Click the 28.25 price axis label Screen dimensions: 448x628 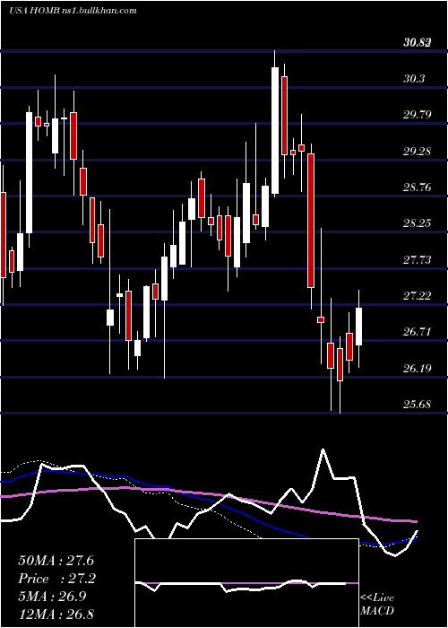pyautogui.click(x=418, y=223)
